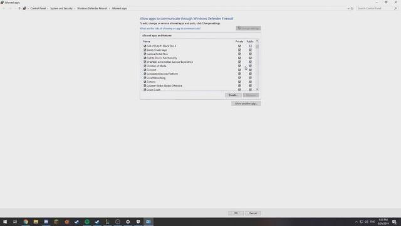Click the System and Security breadcrumb

(61, 8)
